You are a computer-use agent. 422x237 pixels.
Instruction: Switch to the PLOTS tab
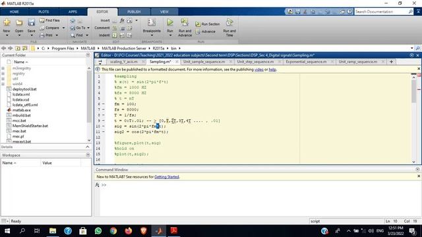(44, 12)
